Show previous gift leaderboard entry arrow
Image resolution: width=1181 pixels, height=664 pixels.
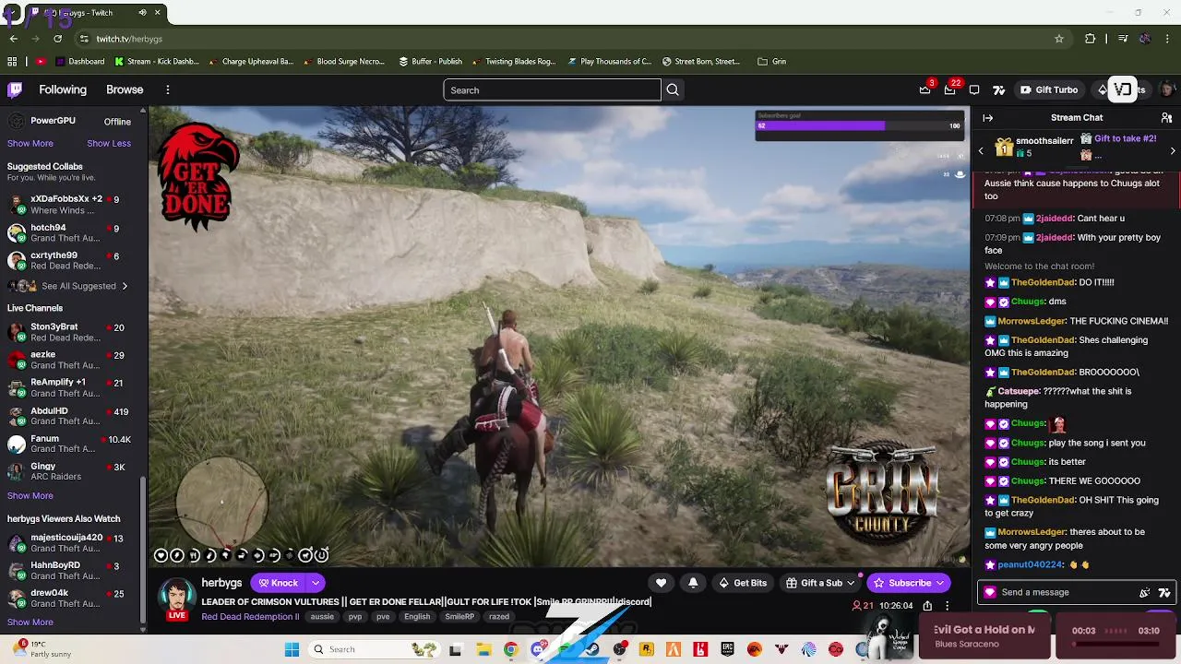(x=981, y=150)
